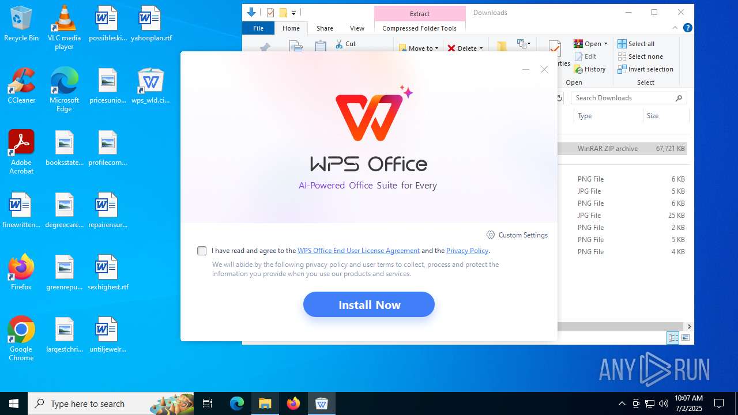Click the New folder quick access icon
The image size is (738, 415).
283,13
